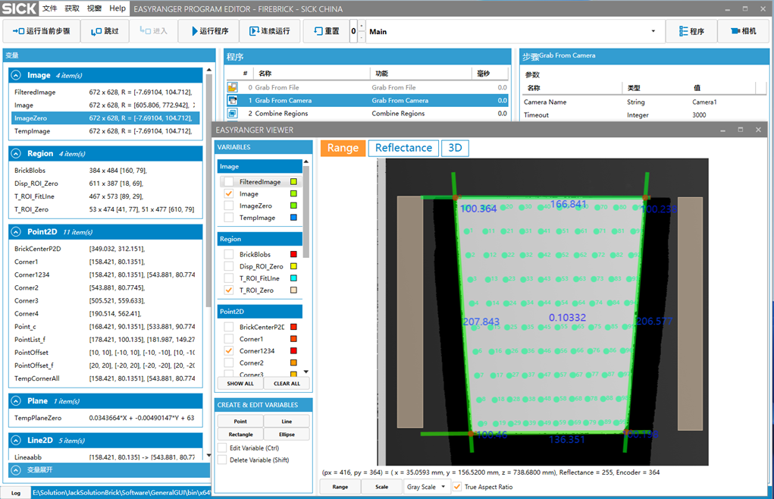Screen dimensions: 774x499
Task: Enable Edit Variable (Ctrl) checkbox
Action: 222,447
